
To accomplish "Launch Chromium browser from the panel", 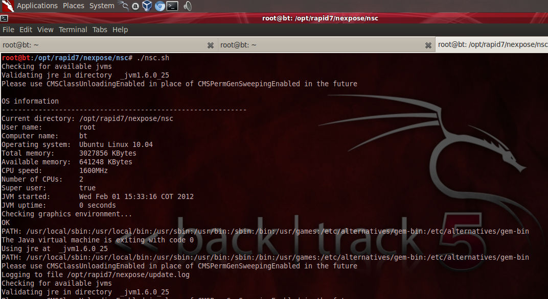I will pyautogui.click(x=159, y=6).
